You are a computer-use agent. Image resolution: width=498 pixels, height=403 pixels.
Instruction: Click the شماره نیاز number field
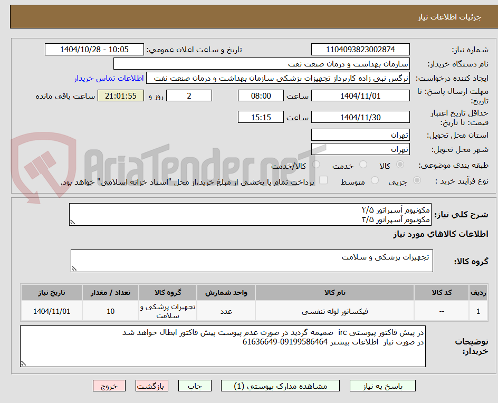click(360, 50)
